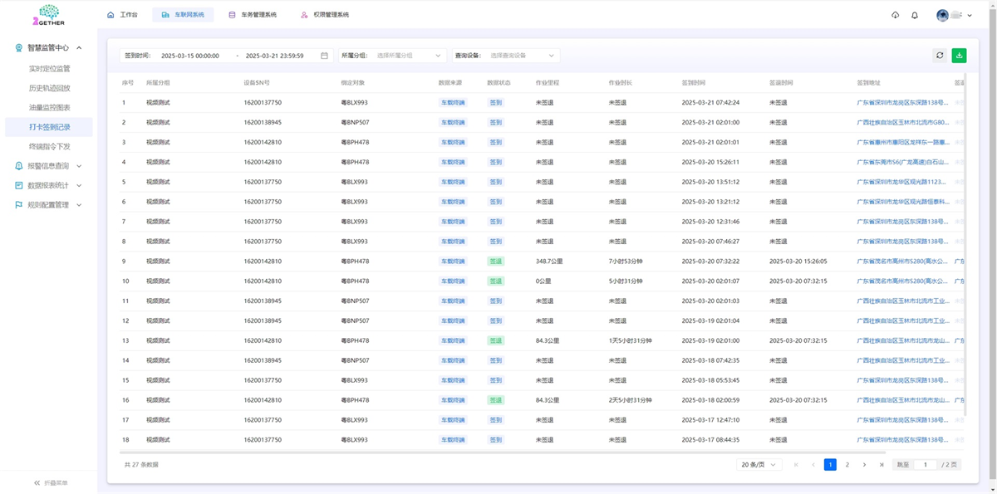Open the address link in row 1
997x494 pixels.
[901, 102]
